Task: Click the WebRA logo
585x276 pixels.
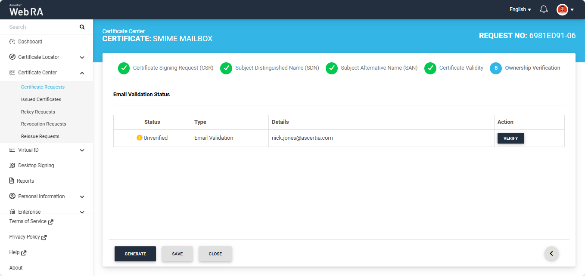Action: [26, 10]
